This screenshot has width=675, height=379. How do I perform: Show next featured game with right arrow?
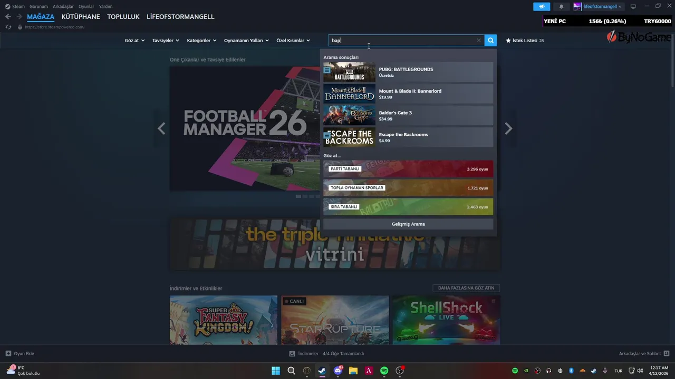point(508,128)
